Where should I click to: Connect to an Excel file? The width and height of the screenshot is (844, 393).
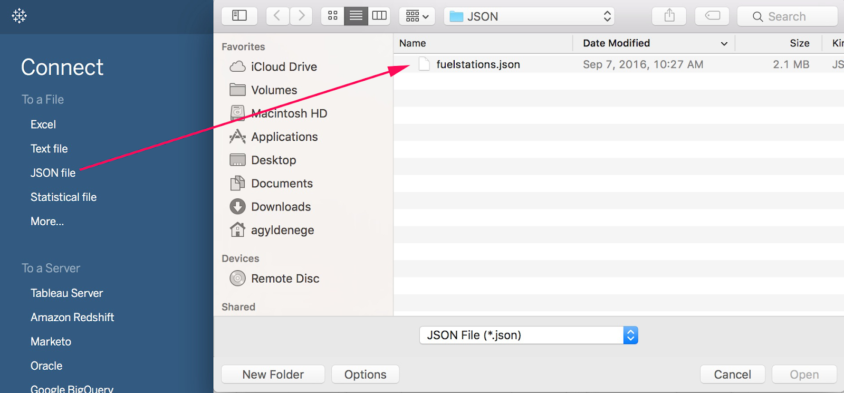43,124
